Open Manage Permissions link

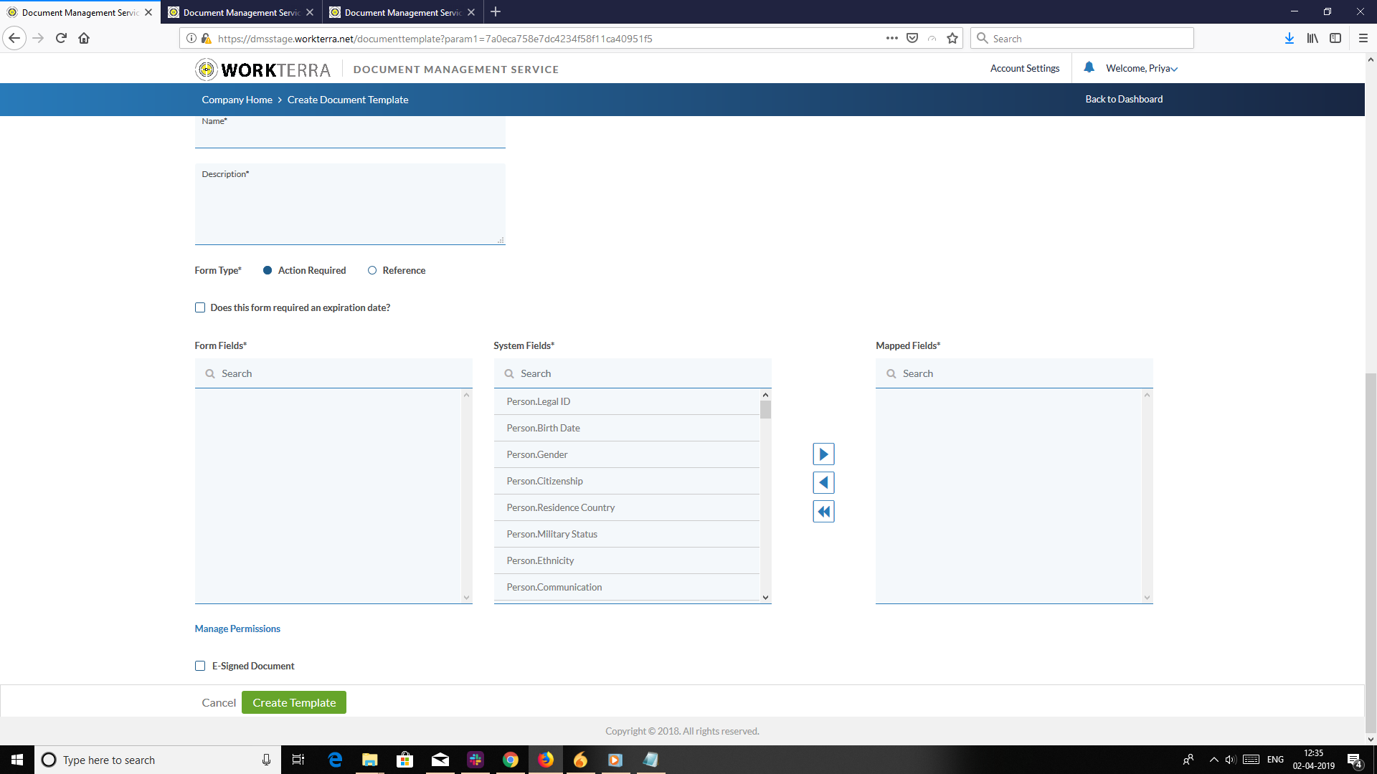[237, 629]
